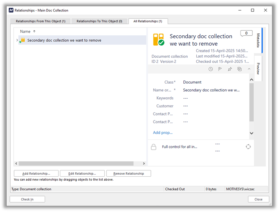Click the Last modified date text
This screenshot has width=279, height=212.
click(x=221, y=56)
